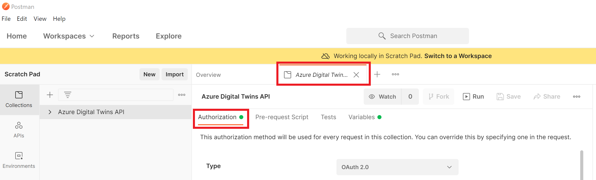Close the Azure Digital Twin tab
This screenshot has height=180, width=596.
click(x=356, y=75)
